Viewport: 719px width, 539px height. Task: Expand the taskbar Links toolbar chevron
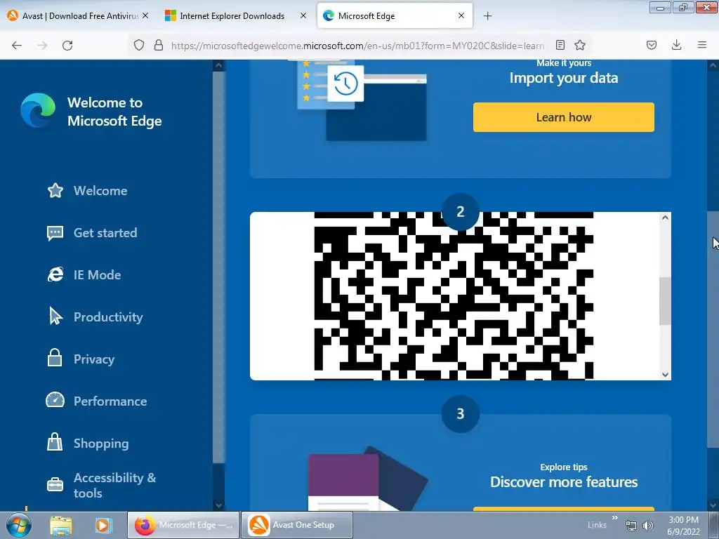click(x=615, y=518)
